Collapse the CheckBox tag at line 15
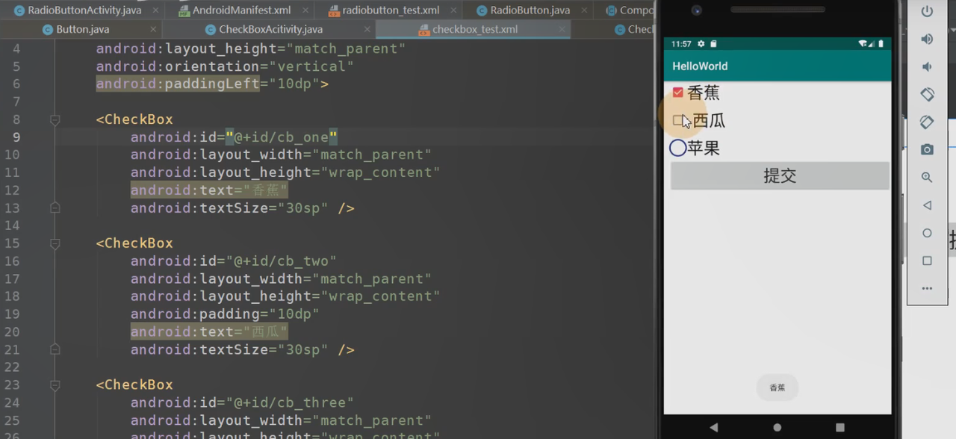 pyautogui.click(x=55, y=243)
